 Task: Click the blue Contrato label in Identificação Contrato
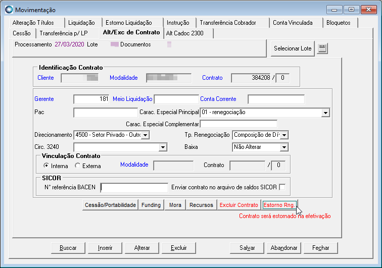click(x=212, y=78)
